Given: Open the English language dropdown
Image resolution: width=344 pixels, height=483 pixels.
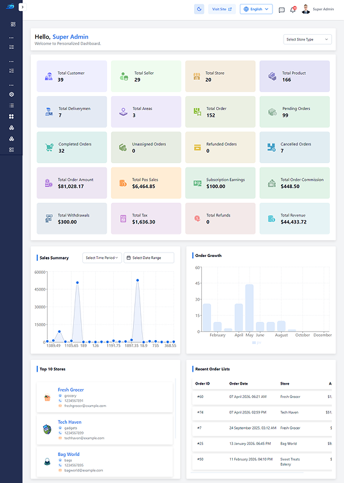Looking at the screenshot, I should pos(256,9).
